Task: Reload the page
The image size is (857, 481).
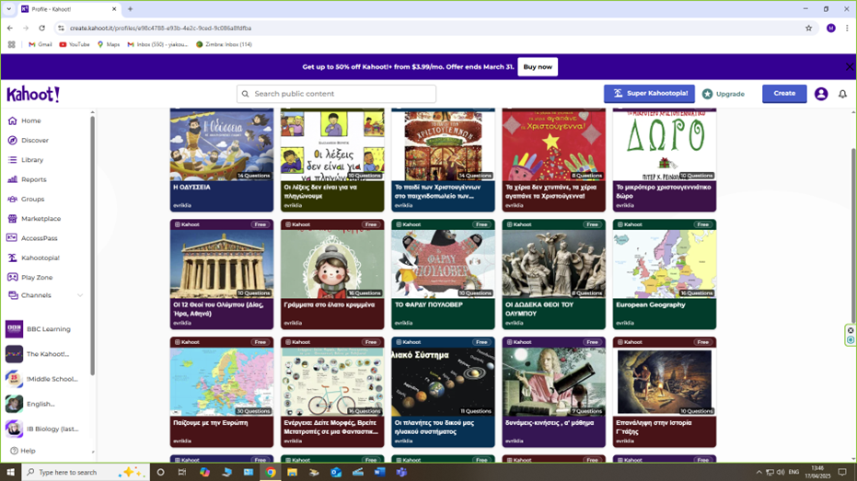Action: coord(41,28)
